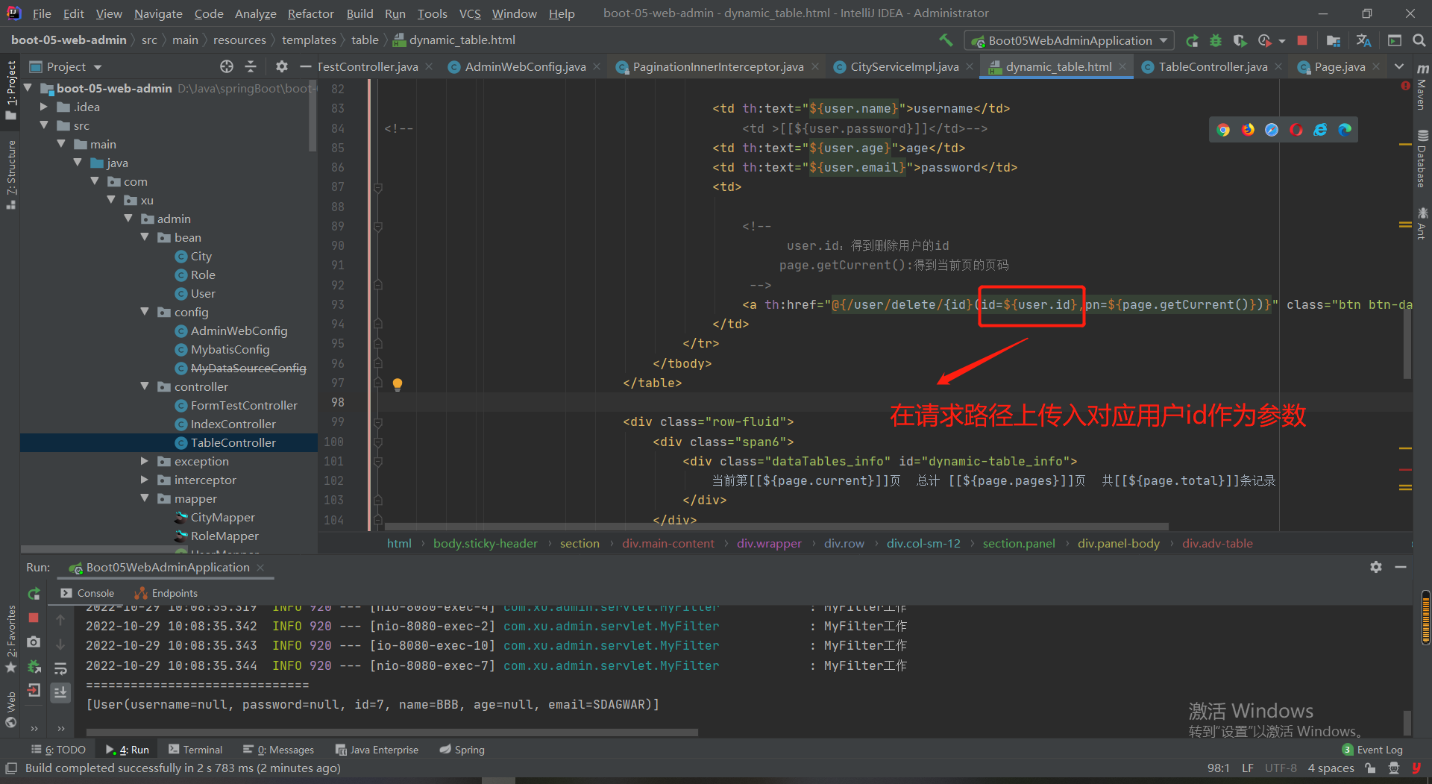The height and width of the screenshot is (784, 1432).
Task: Collapse the boot-05-web-admin project root
Action: [28, 88]
